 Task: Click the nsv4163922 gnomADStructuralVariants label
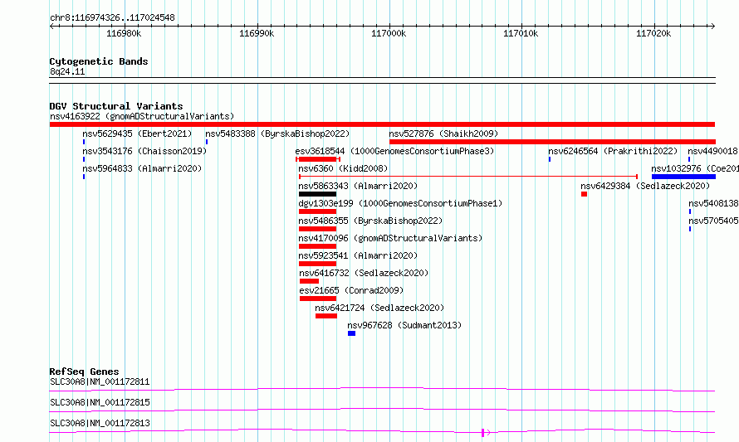142,116
